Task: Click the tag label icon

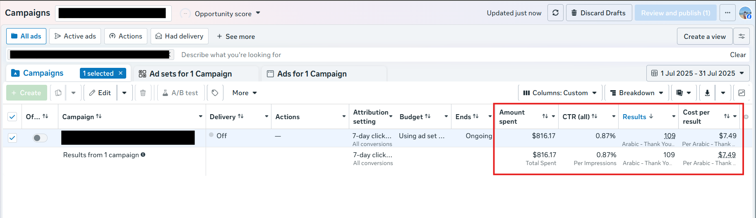Action: pos(215,93)
